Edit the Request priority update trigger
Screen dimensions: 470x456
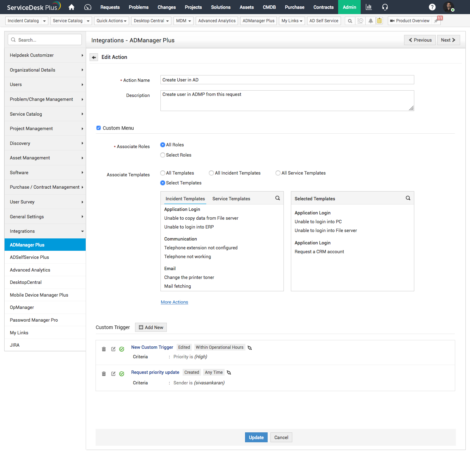pos(113,374)
